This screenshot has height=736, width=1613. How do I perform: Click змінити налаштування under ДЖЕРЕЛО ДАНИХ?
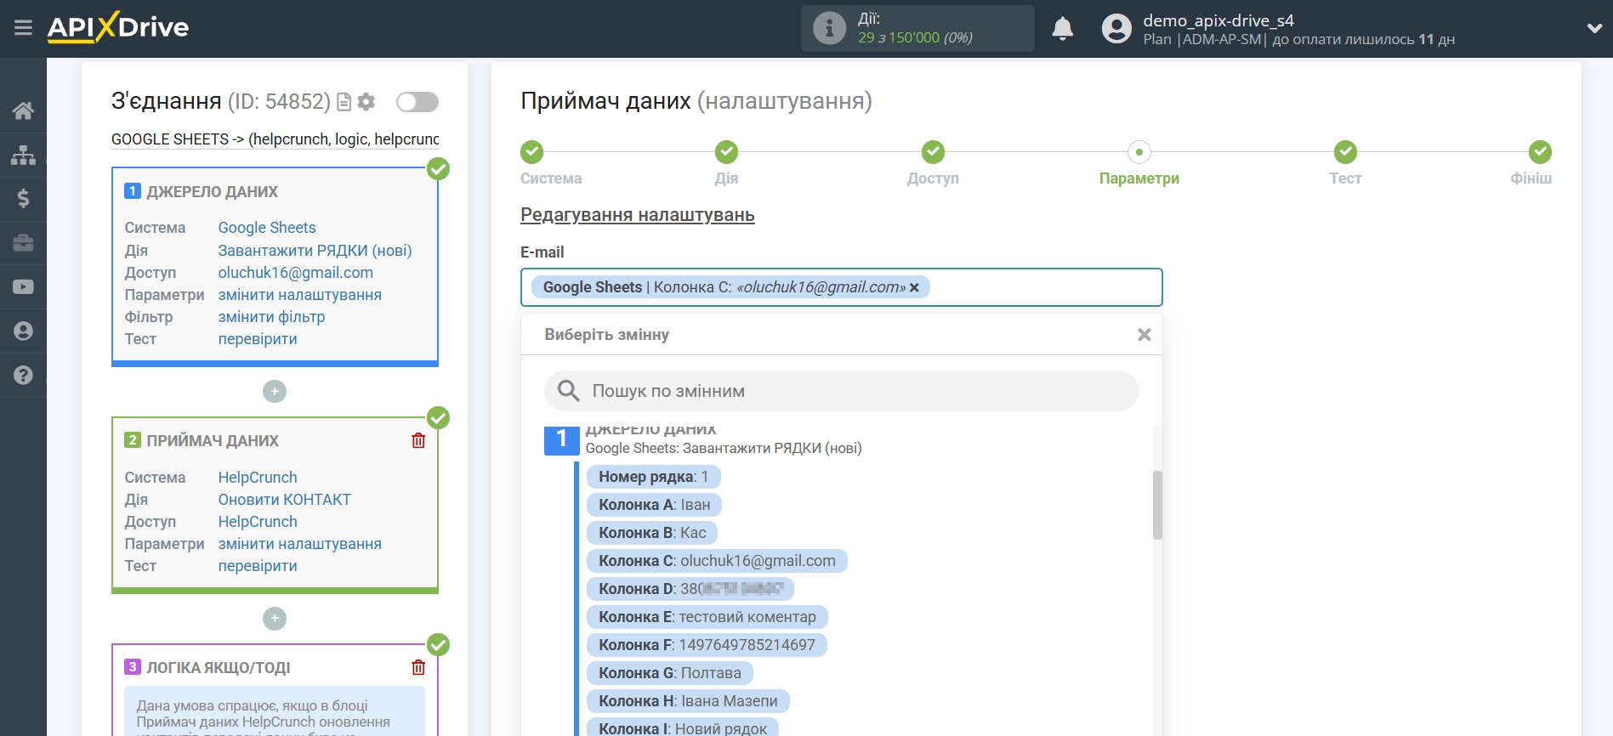pos(300,295)
